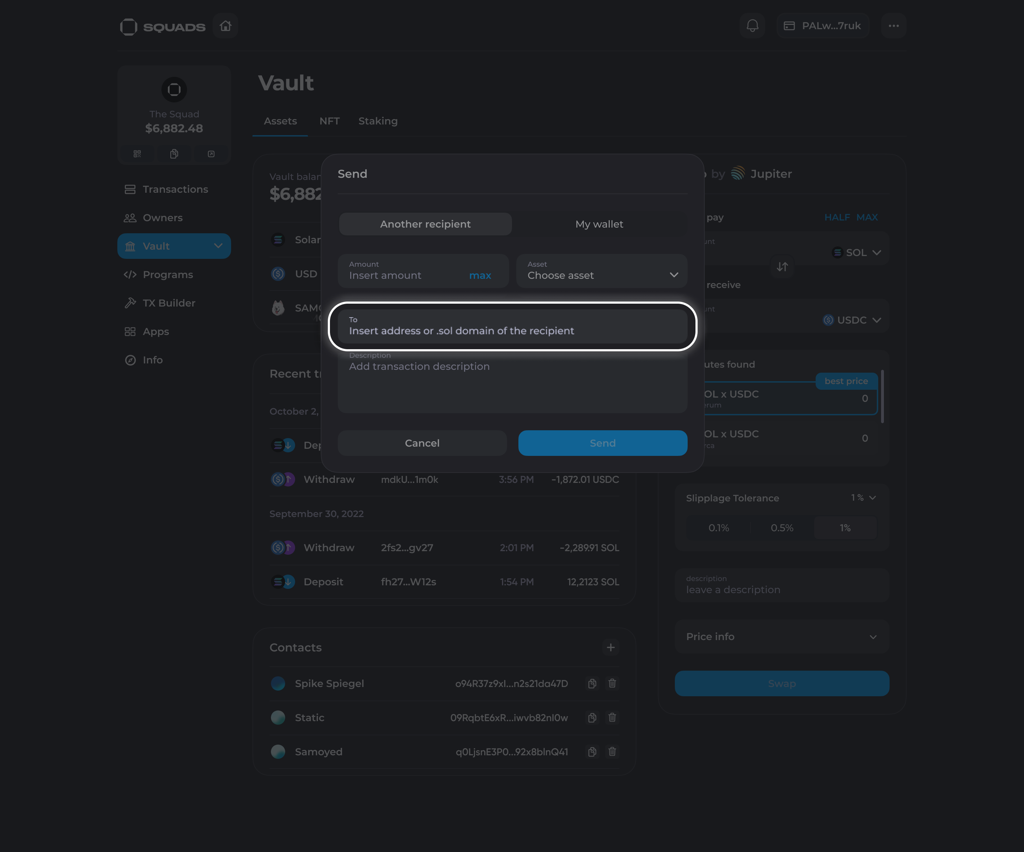1024x852 pixels.
Task: Select Another recipient option
Action: point(425,224)
